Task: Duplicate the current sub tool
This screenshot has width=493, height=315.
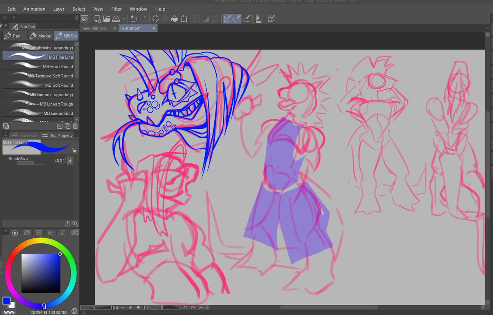Action: 67,126
